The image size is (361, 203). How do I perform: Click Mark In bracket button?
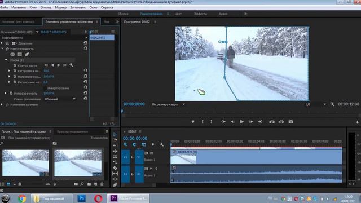pos(203,122)
